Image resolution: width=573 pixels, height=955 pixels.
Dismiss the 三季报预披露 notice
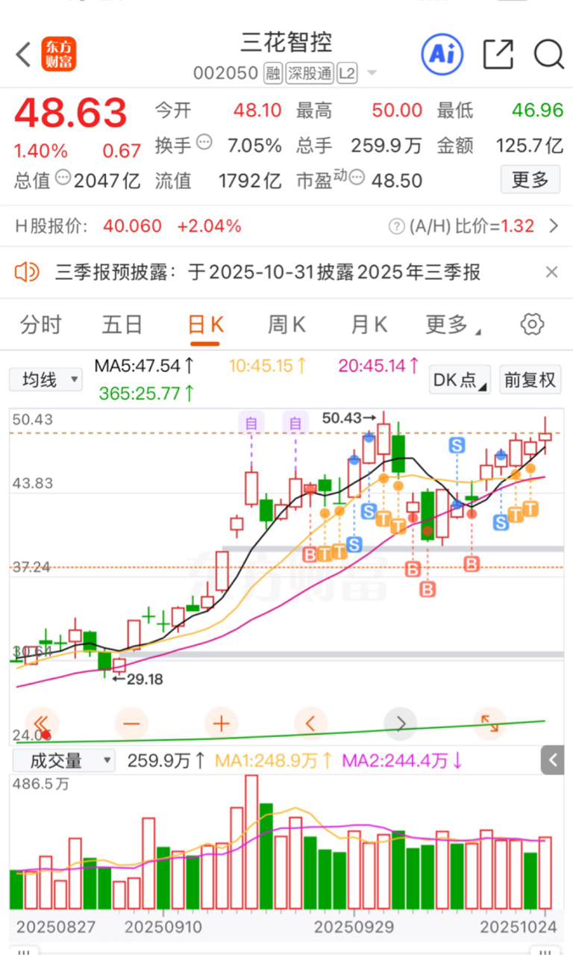point(551,272)
